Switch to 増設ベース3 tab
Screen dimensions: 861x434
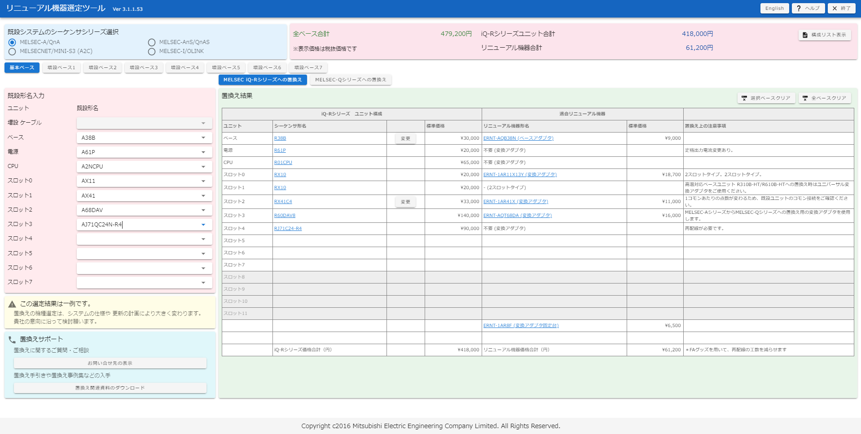(144, 67)
